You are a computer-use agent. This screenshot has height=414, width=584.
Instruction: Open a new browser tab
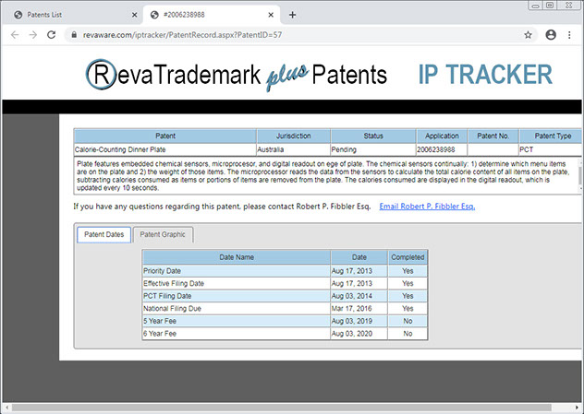[x=293, y=14]
